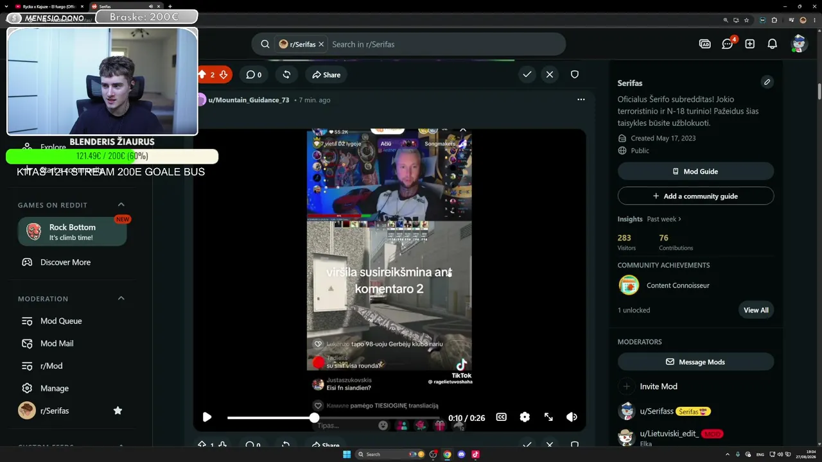
Task: Add a community guide
Action: [x=695, y=196]
